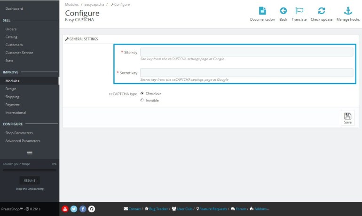The width and height of the screenshot is (362, 216).
Task: Open Manage hooks anchor icon
Action: point(348,11)
